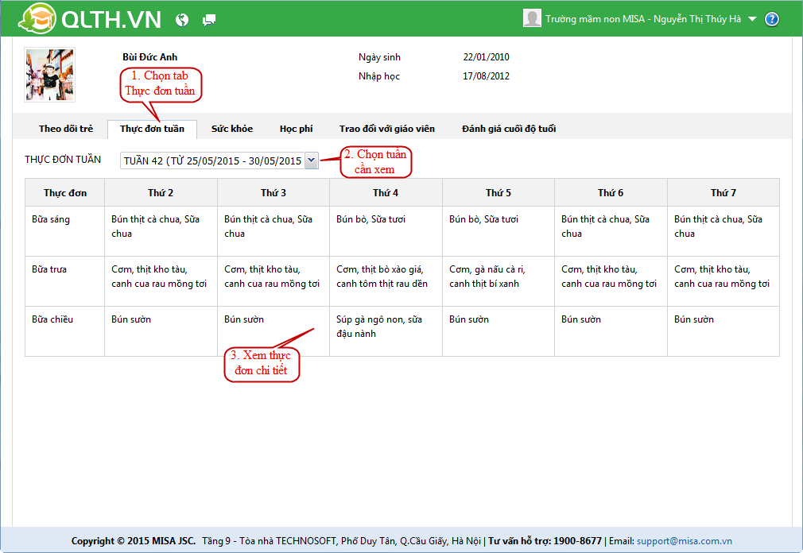Open the chat messages icon in header

point(209,21)
